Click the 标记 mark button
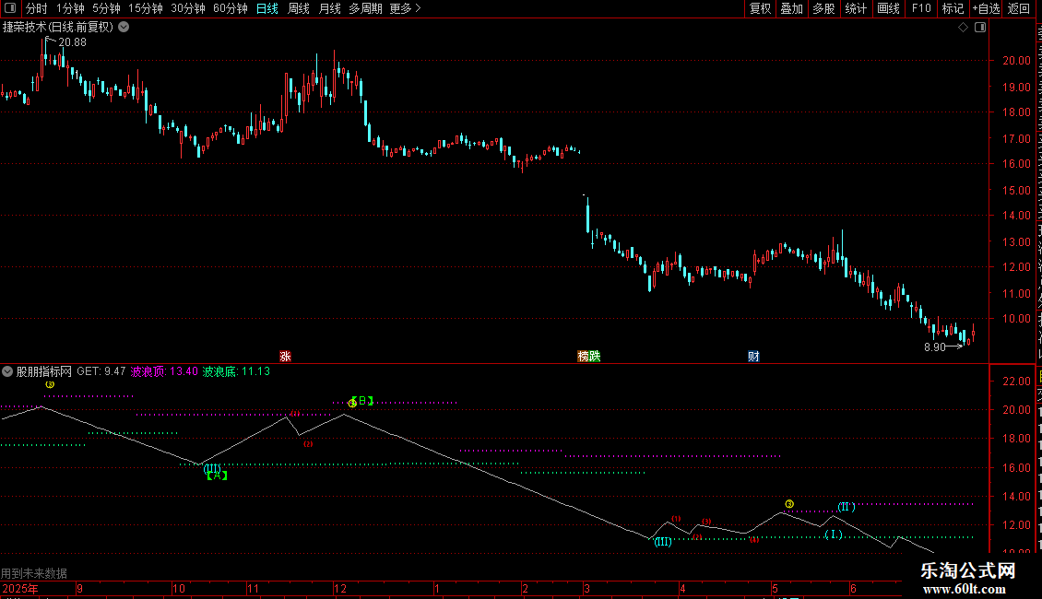This screenshot has height=599, width=1042. pyautogui.click(x=953, y=8)
